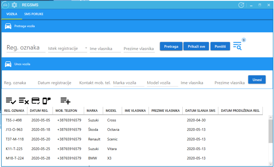Image resolution: width=274 pixels, height=167 pixels.
Task: Focus the Marka vozila input field
Action: [x=129, y=83]
